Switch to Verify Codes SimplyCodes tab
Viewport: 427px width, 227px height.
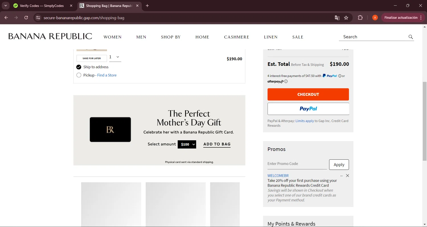coord(42,6)
